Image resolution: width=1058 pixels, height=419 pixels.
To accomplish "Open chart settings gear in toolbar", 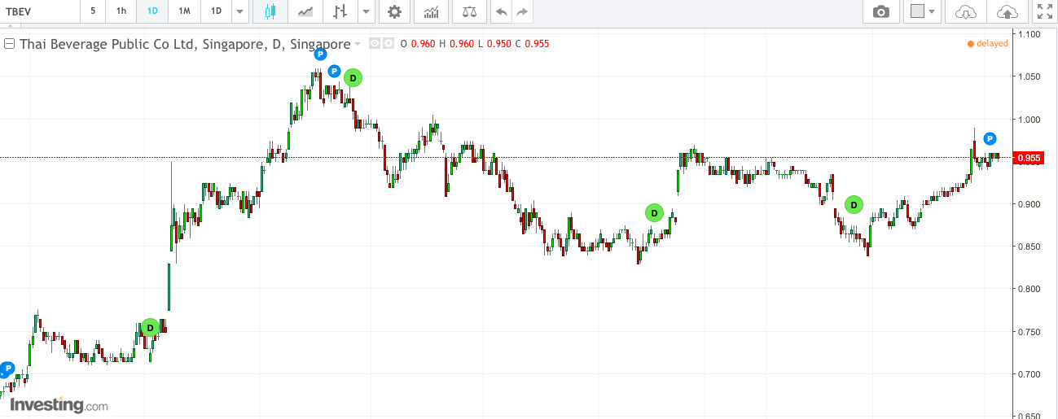I will (394, 11).
